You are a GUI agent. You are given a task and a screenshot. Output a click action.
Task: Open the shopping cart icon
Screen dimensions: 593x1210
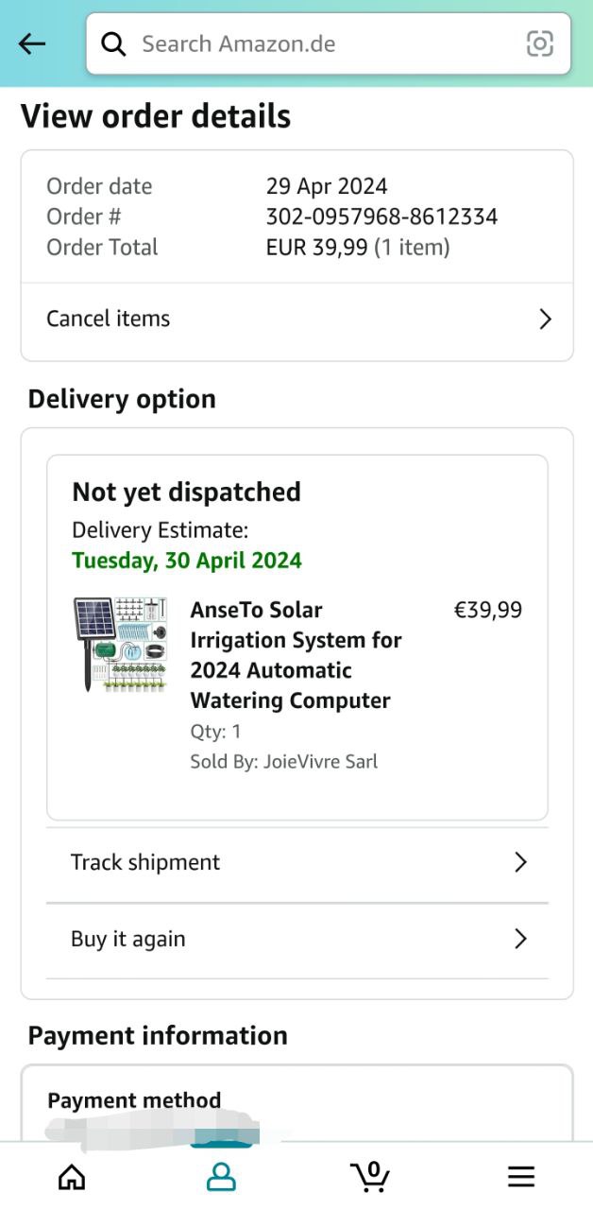coord(370,1176)
